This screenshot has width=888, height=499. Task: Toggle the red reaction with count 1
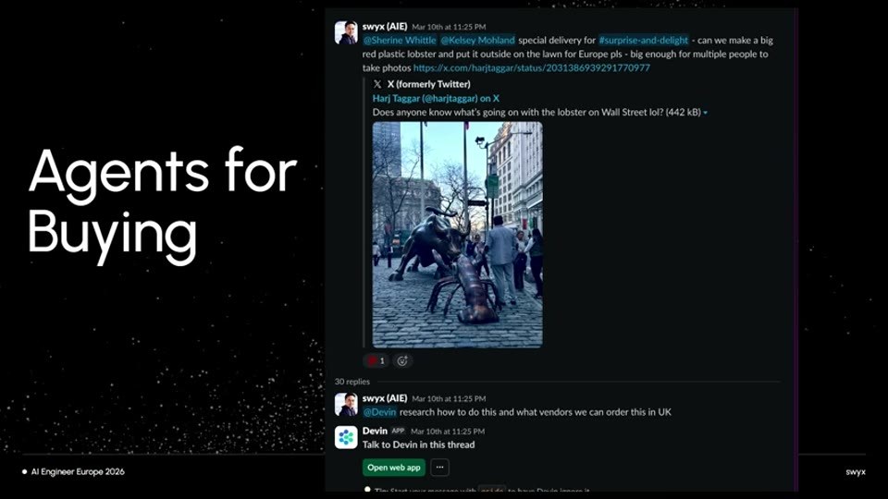(376, 361)
